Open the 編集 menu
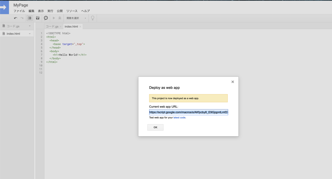Screen dimensions: 332x179 pos(32,11)
